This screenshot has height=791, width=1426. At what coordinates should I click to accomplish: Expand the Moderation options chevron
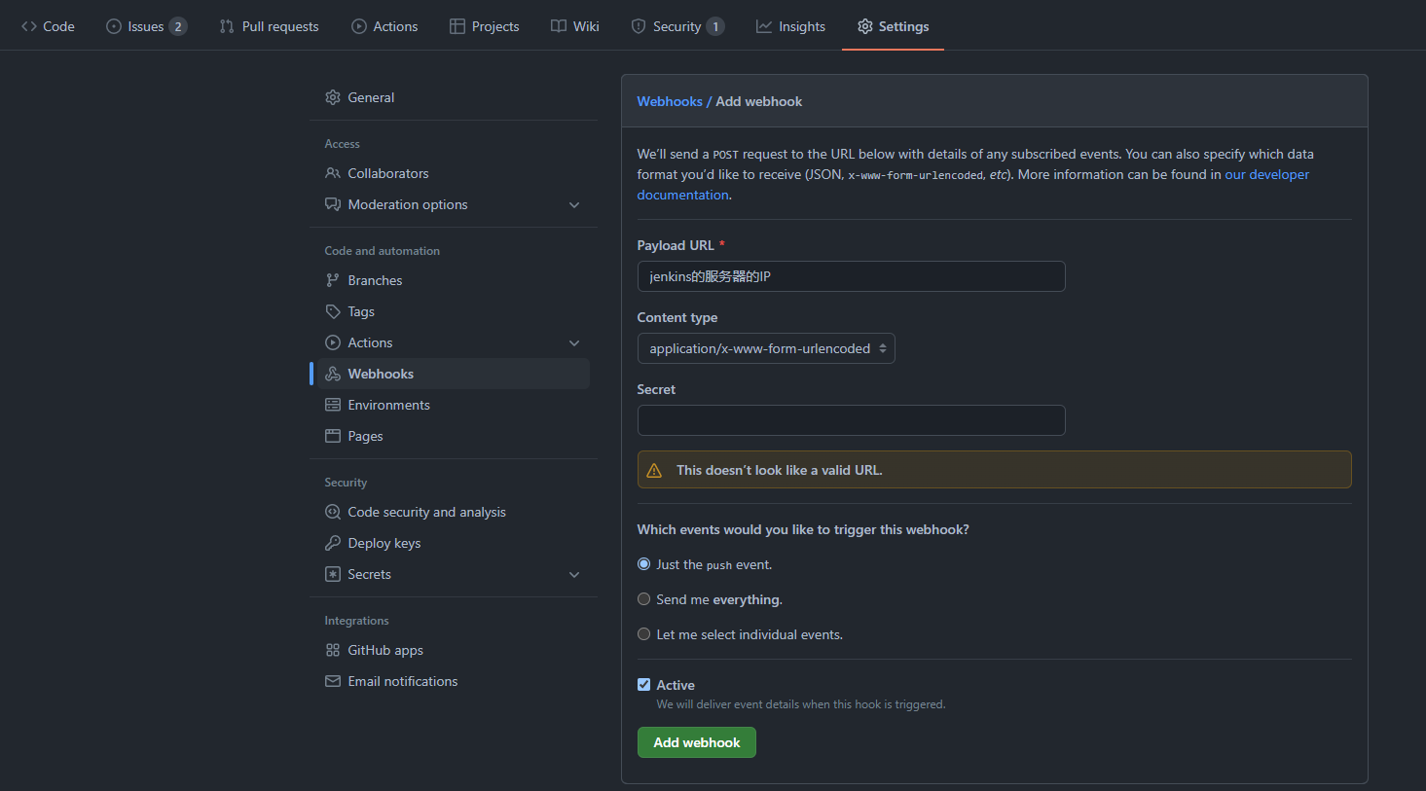[574, 204]
